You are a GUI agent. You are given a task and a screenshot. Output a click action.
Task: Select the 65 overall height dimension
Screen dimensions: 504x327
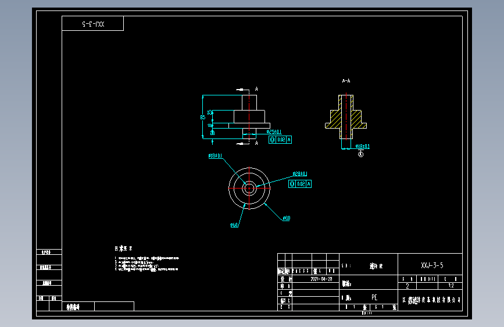(x=203, y=117)
